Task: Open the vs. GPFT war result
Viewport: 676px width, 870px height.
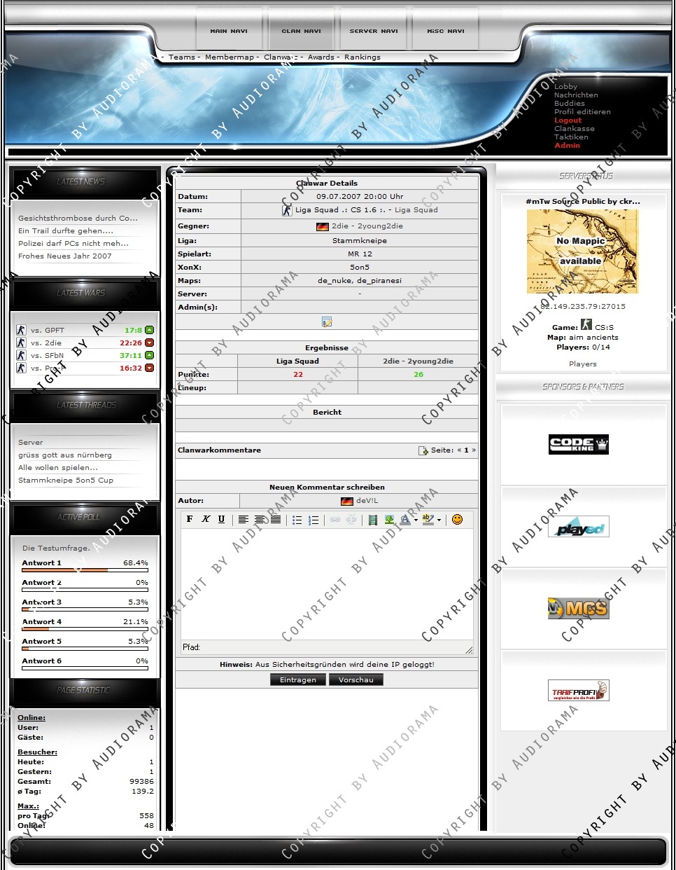Action: point(48,330)
